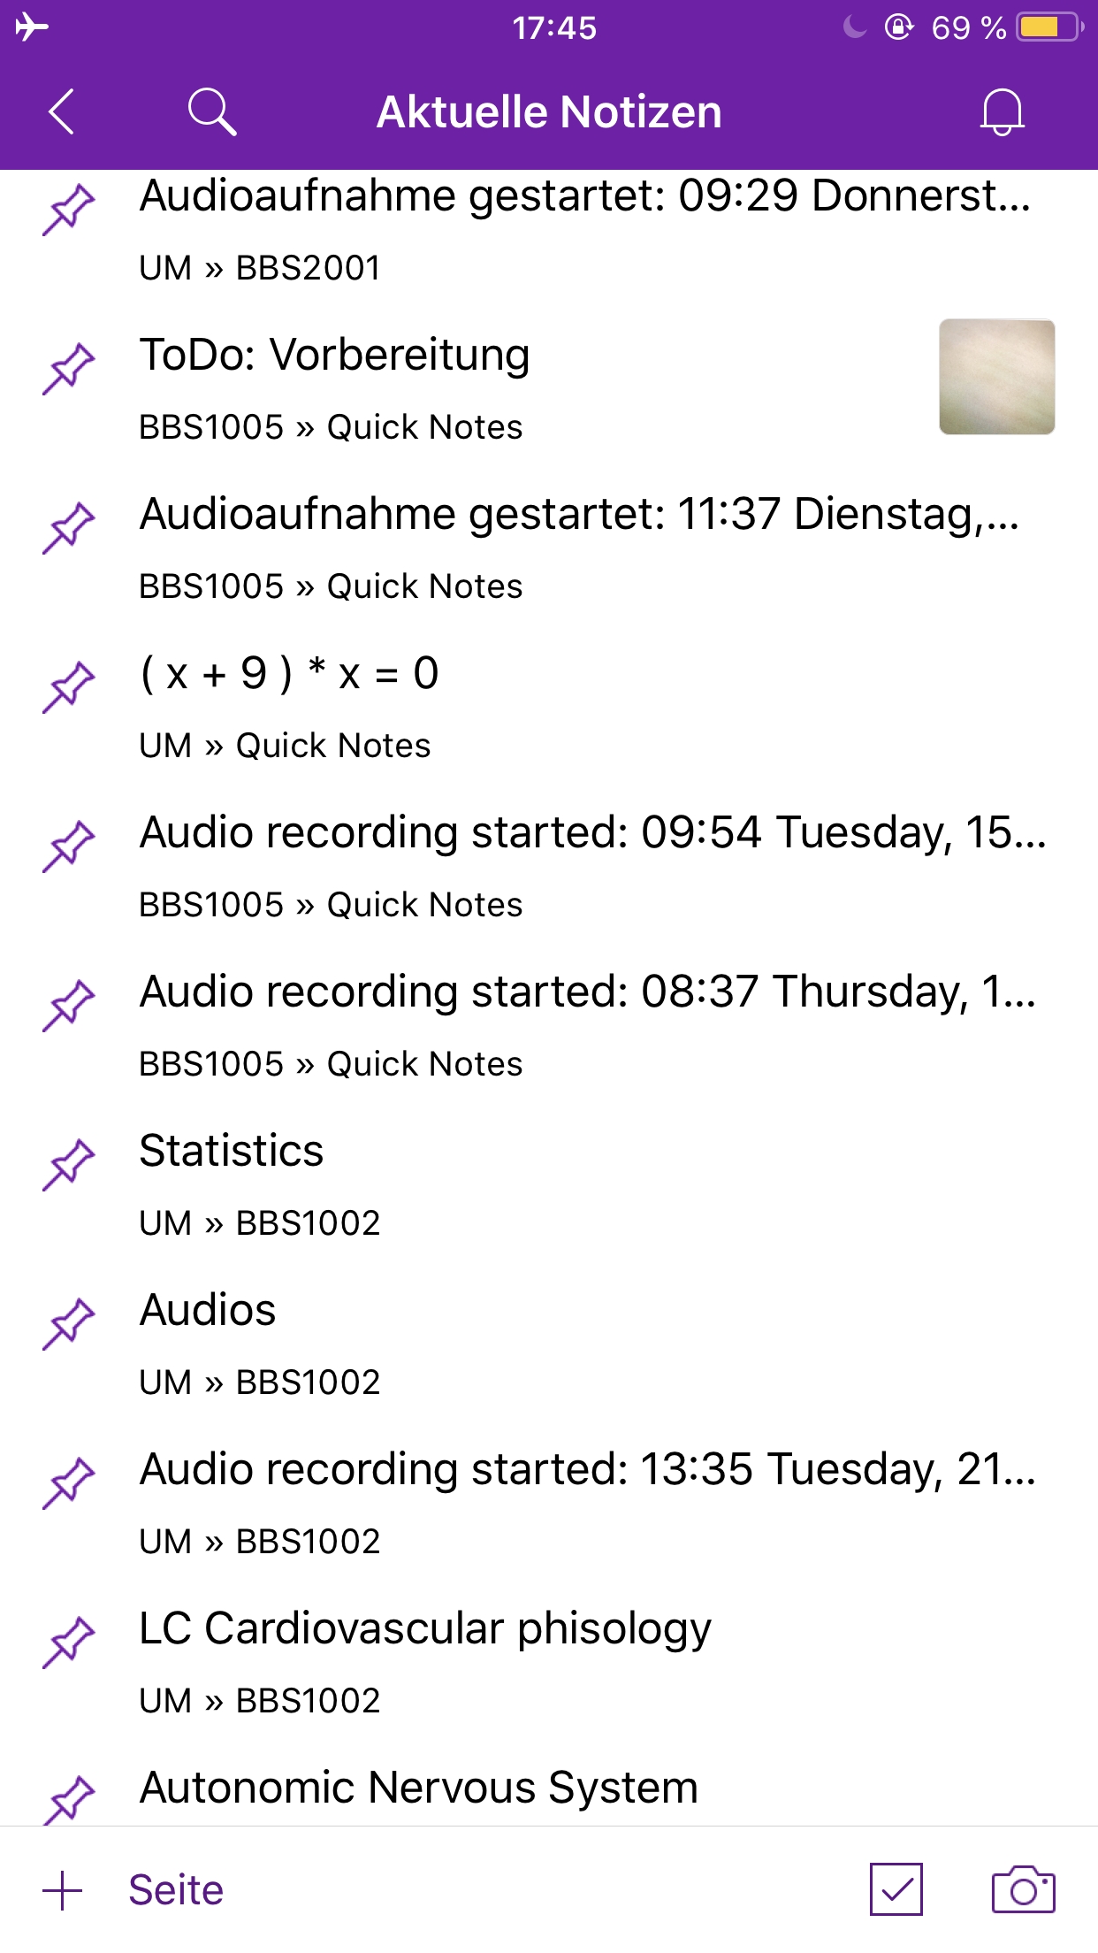
Task: Pin the Audio recording 13:35 Tuesday note
Action: pos(68,1483)
